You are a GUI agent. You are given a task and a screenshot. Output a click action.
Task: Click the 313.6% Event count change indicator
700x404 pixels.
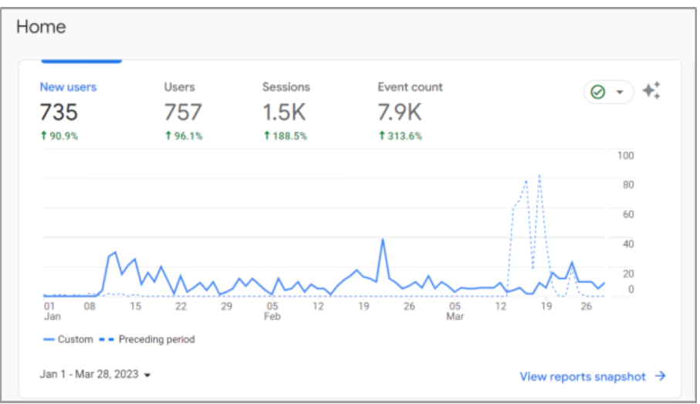point(401,136)
